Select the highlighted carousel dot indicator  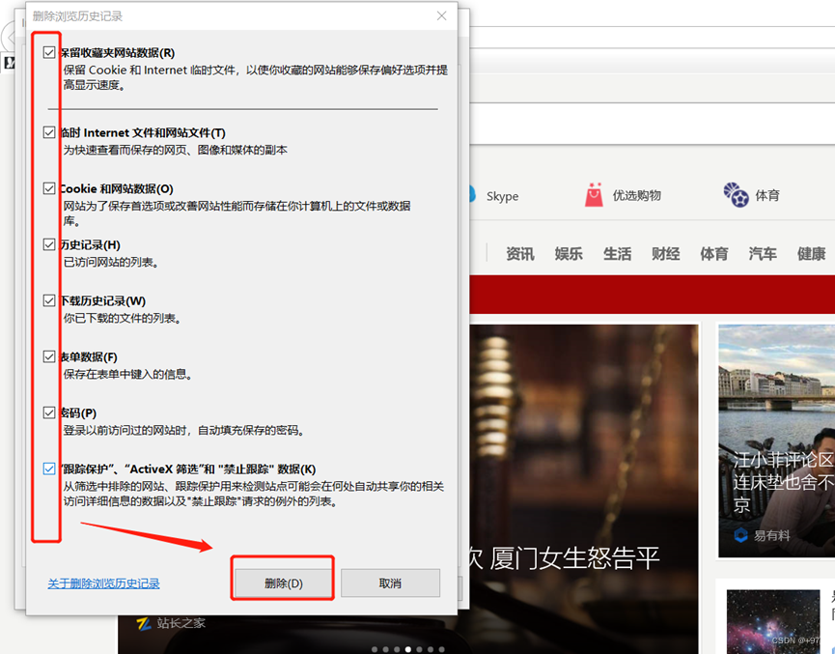(408, 649)
